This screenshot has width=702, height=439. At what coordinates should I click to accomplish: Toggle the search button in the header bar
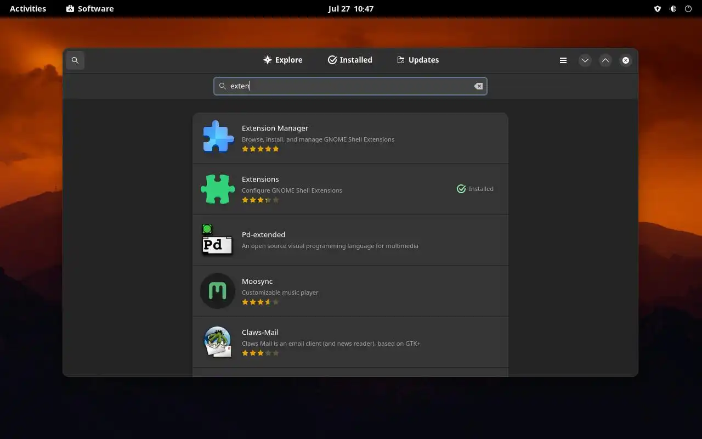(x=75, y=60)
